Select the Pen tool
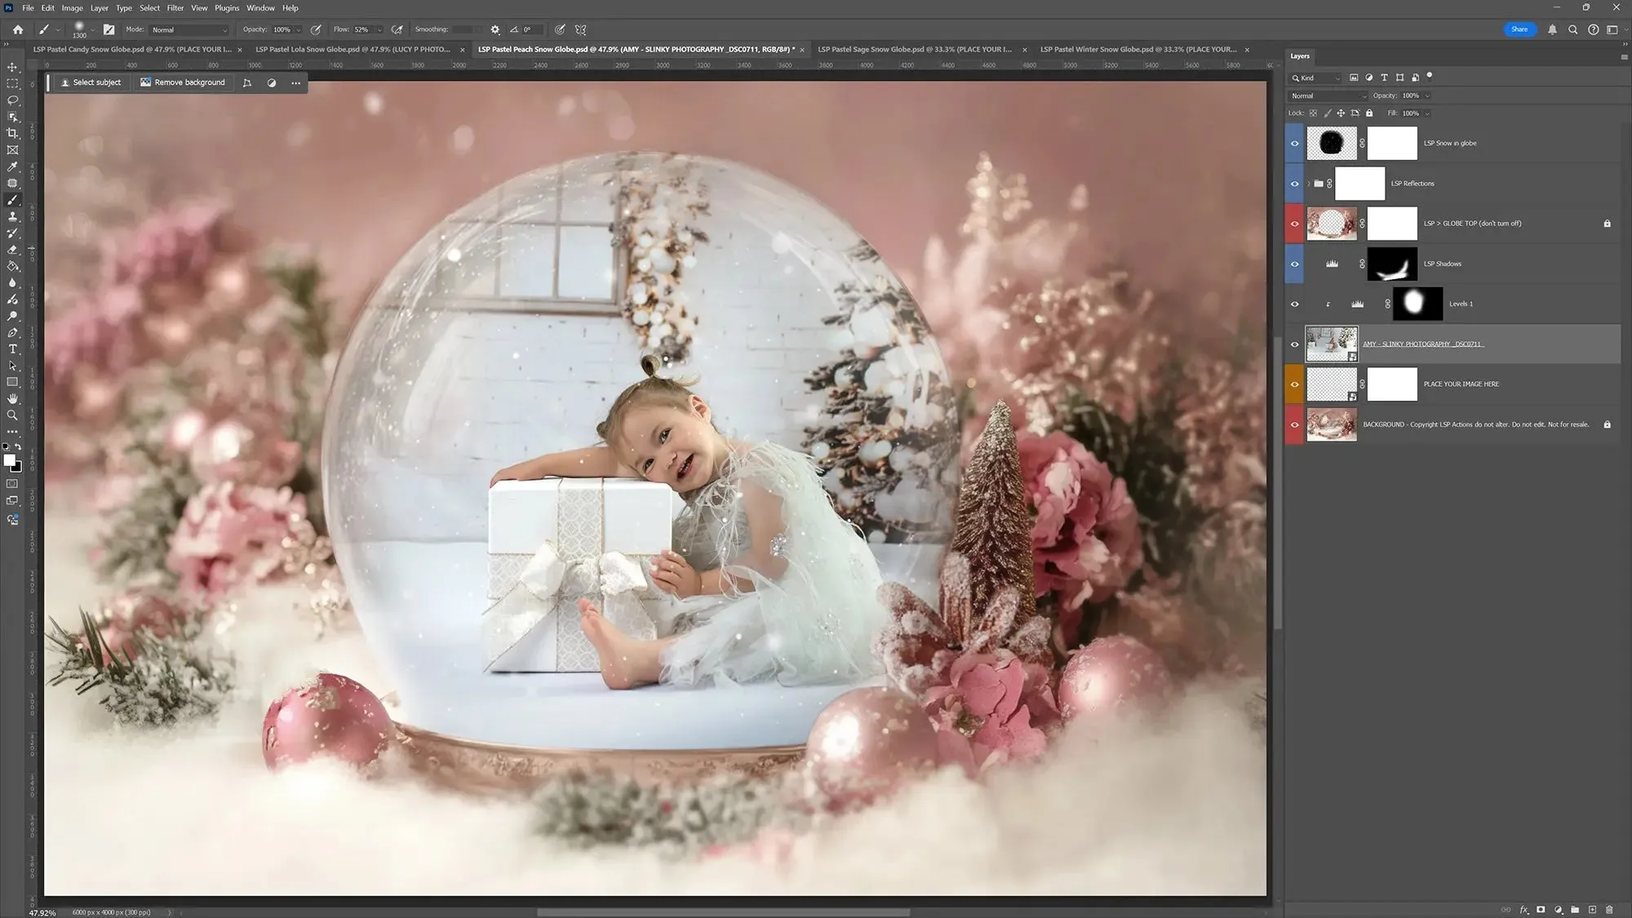1632x918 pixels. 12,333
